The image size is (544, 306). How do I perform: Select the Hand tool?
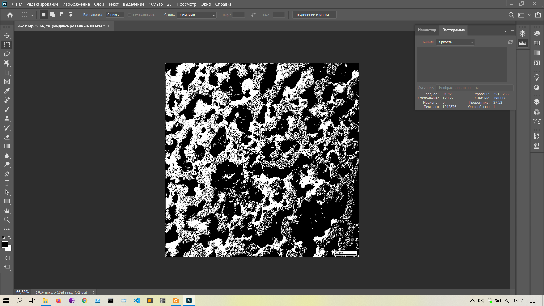(7, 211)
